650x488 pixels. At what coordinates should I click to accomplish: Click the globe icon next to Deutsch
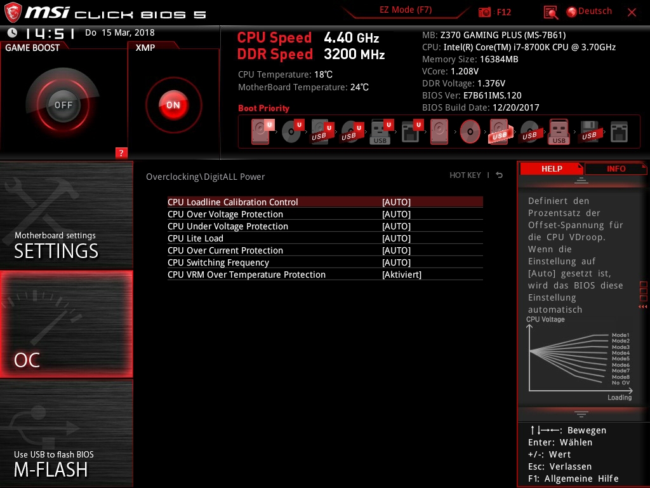coord(572,12)
